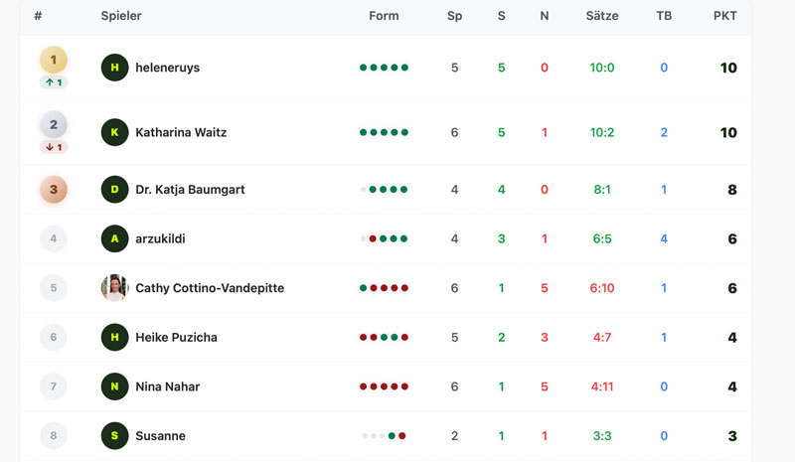795x462 pixels.
Task: Click silver rank 2 medal badge
Action: [x=54, y=125]
